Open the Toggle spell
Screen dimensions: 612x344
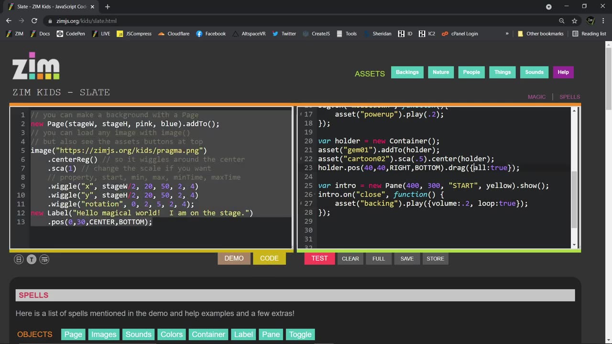coord(300,334)
